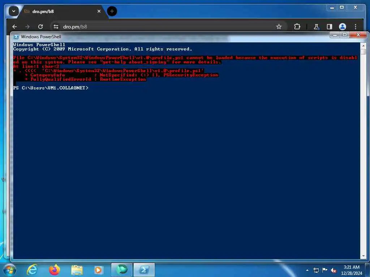Open Chrome three-dot menu
Viewport: 370px width, 277px height.
click(x=356, y=27)
